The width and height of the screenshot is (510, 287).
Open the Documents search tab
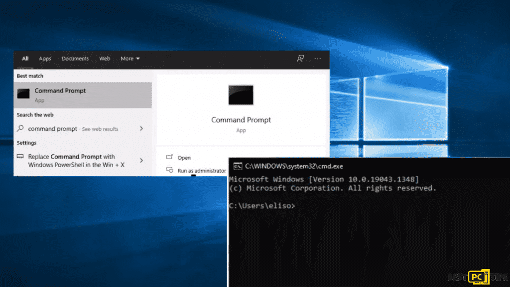point(75,59)
